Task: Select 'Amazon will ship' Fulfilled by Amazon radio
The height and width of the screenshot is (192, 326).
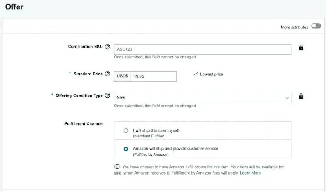Action: [x=126, y=149]
